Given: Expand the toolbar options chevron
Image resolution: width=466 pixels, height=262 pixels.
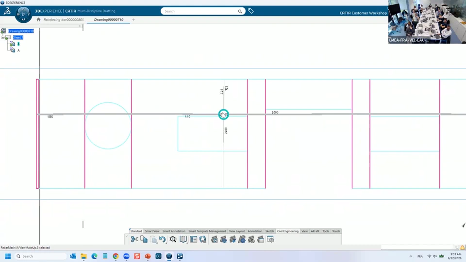Looking at the screenshot, I should coord(127,236).
